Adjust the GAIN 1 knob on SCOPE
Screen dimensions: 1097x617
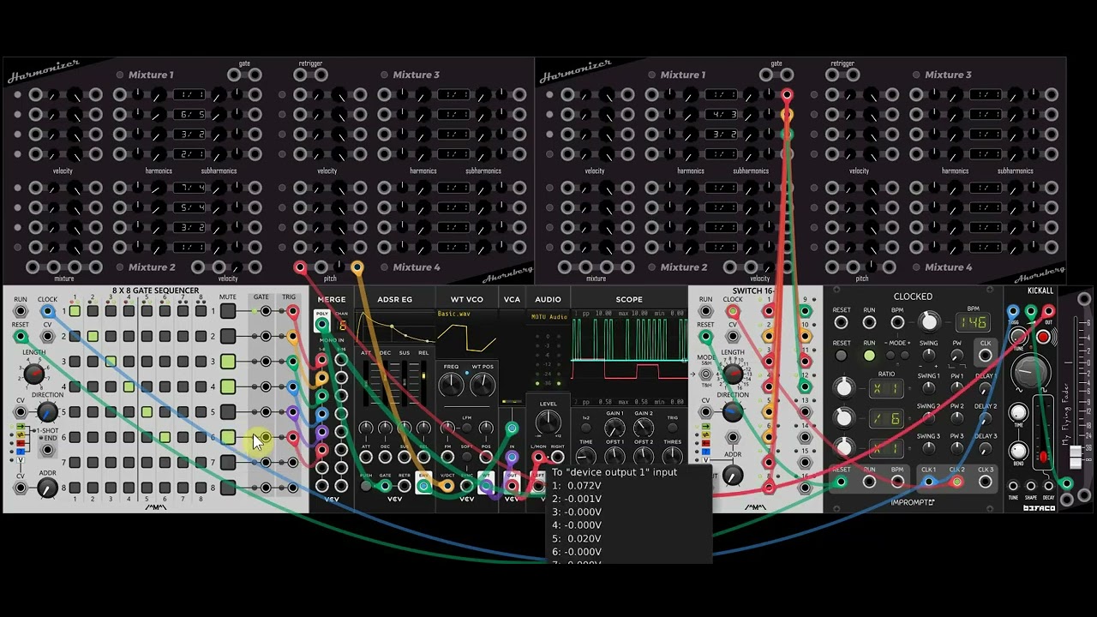coord(614,428)
